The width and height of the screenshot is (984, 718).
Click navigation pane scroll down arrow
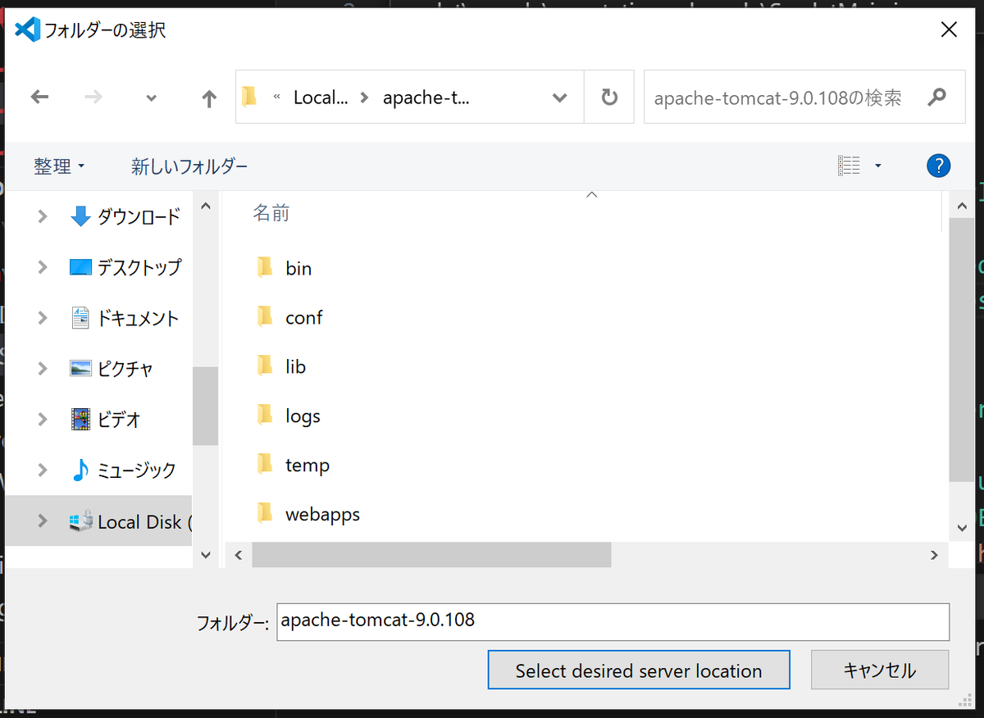[206, 555]
